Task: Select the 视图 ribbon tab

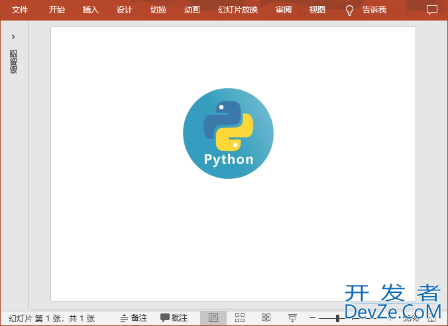Action: (x=317, y=10)
